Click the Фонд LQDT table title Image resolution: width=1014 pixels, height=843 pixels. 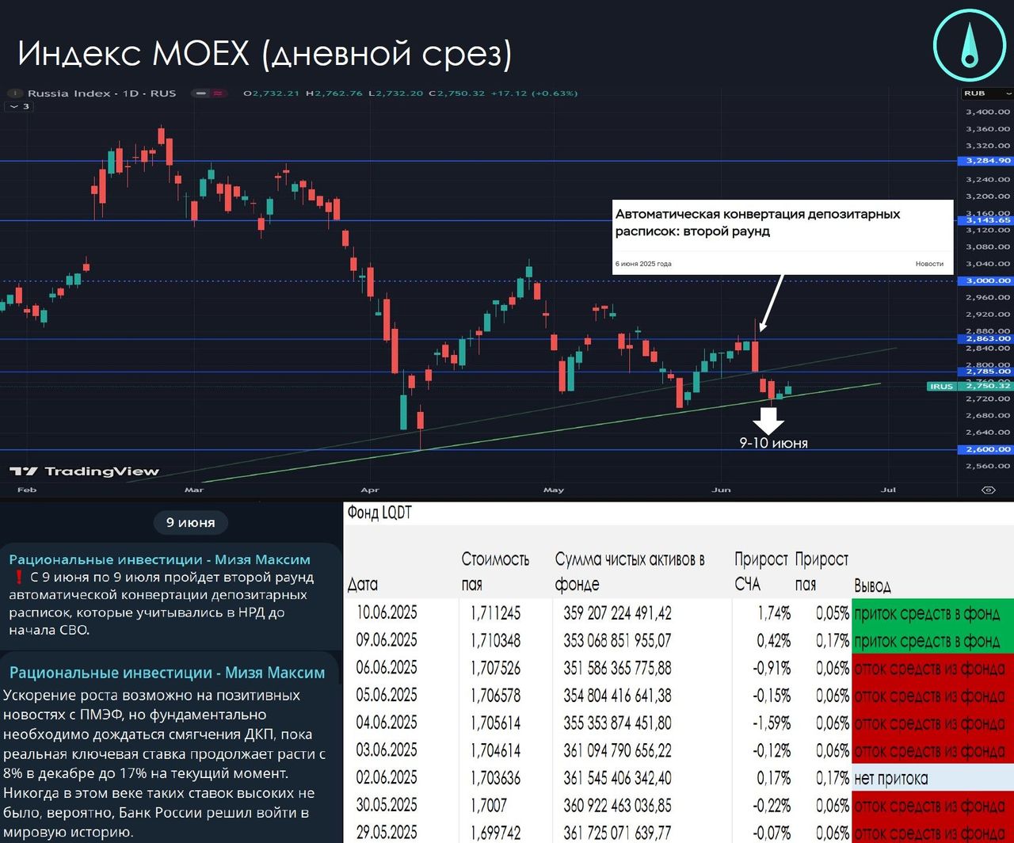click(379, 513)
